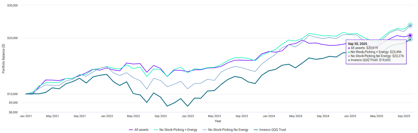Image resolution: width=418 pixels, height=133 pixels.
Task: Click the square data marker at chart end
Action: pyautogui.click(x=410, y=26)
